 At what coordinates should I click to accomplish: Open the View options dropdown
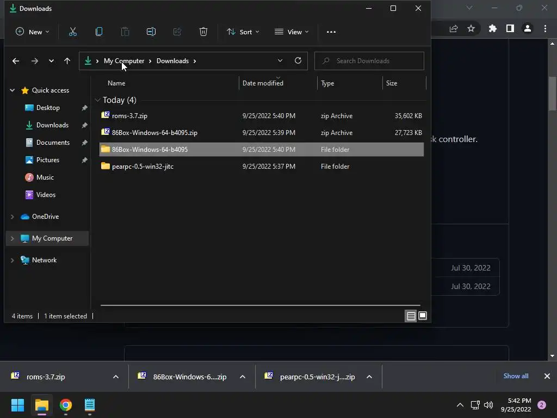click(x=292, y=32)
